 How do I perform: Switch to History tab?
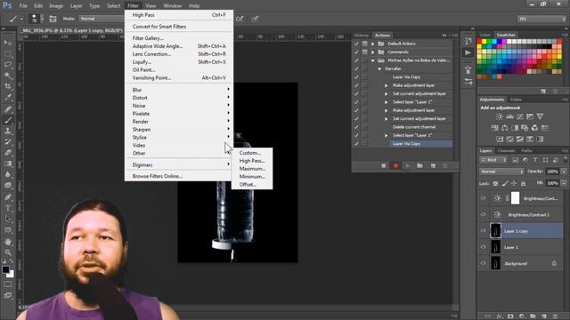pos(361,36)
